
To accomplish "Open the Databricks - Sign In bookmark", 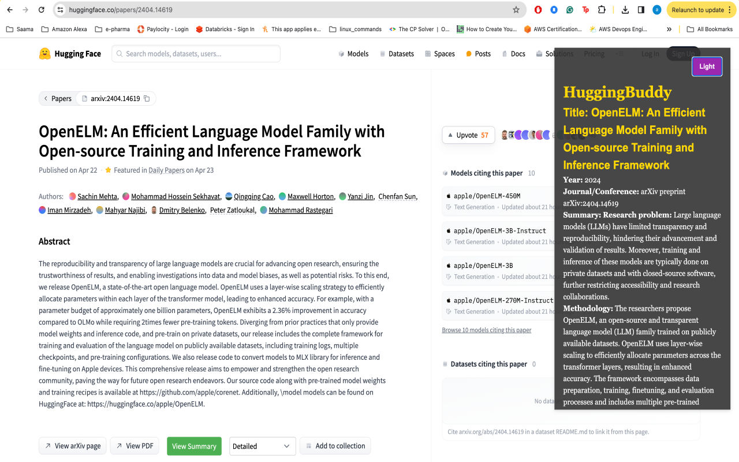I will pos(225,29).
